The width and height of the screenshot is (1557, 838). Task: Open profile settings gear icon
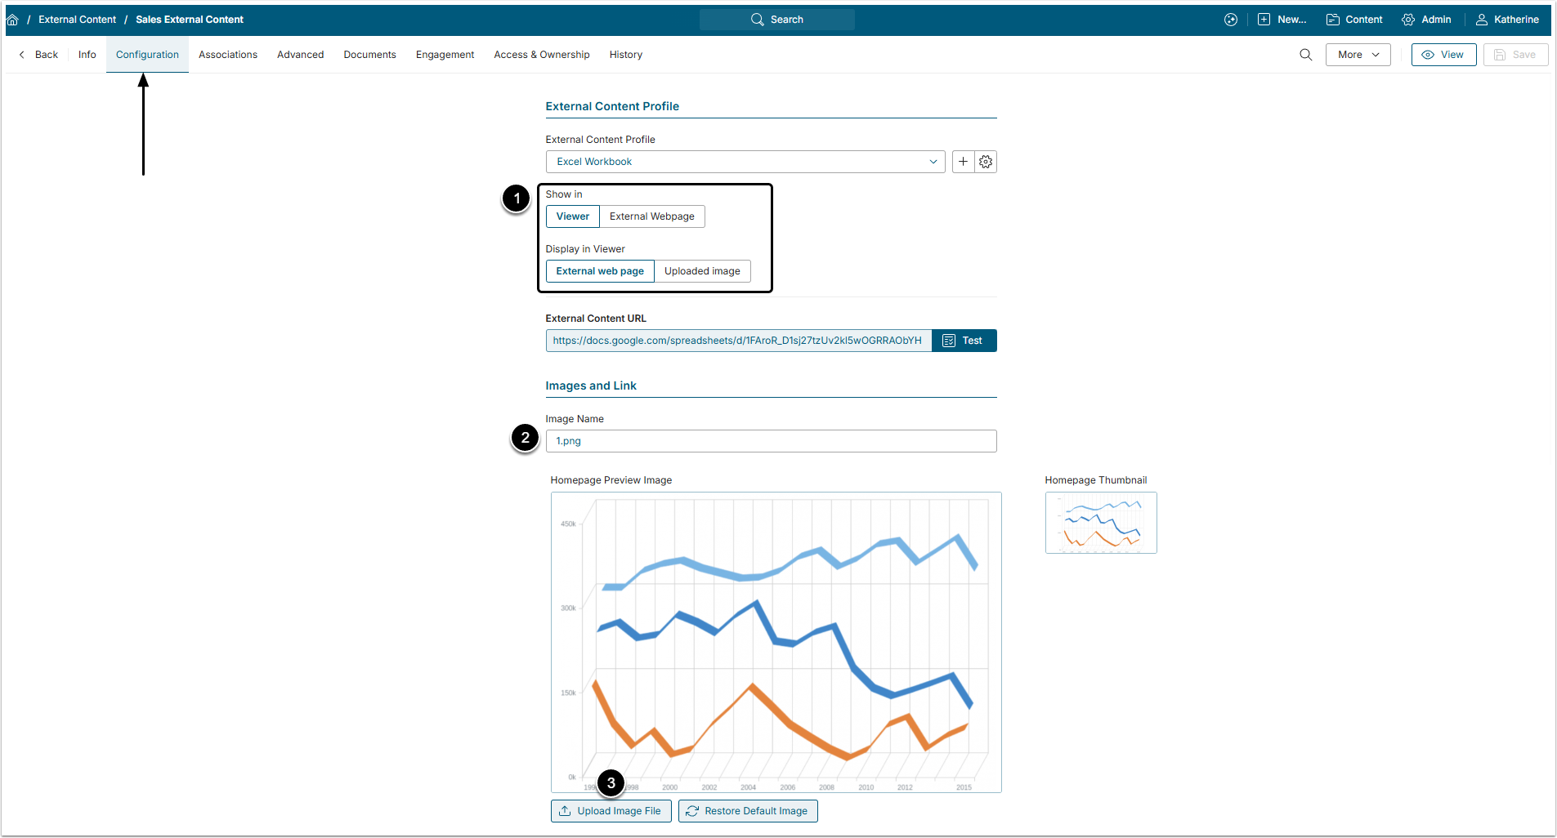(x=986, y=162)
